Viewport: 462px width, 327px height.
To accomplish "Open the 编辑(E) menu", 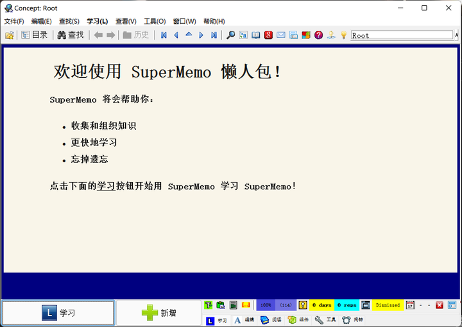I will pyautogui.click(x=42, y=21).
